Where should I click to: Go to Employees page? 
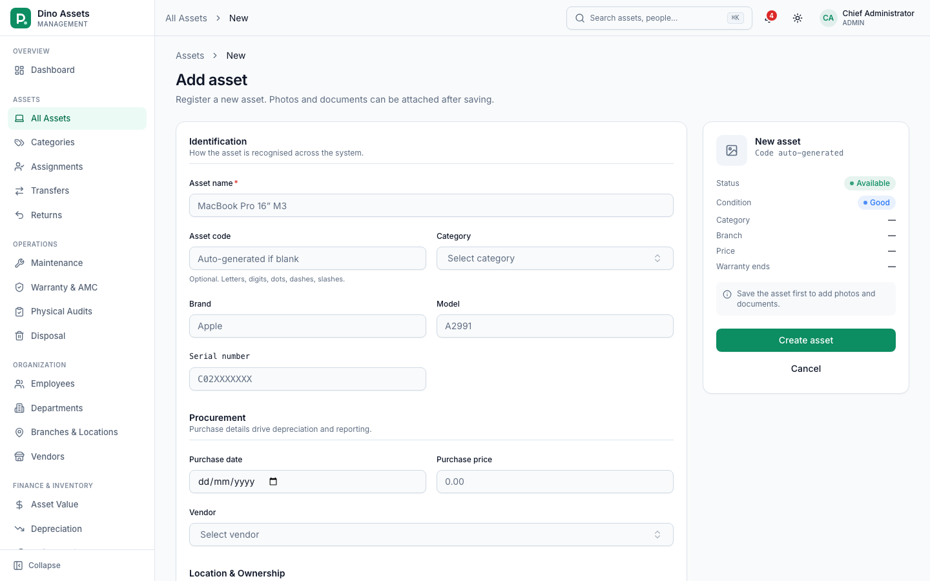pos(77,384)
